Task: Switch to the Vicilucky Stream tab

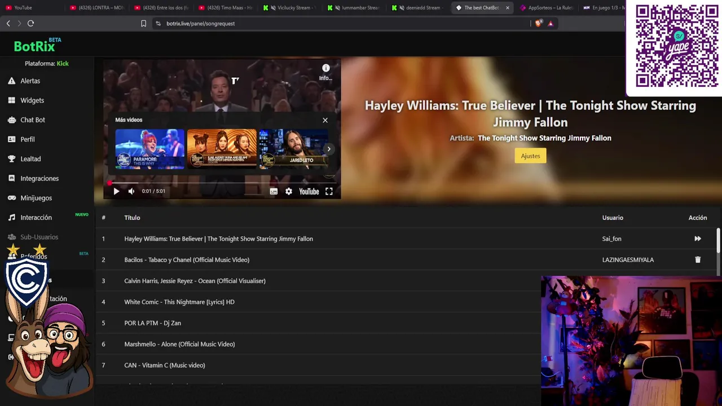Action: [290, 8]
